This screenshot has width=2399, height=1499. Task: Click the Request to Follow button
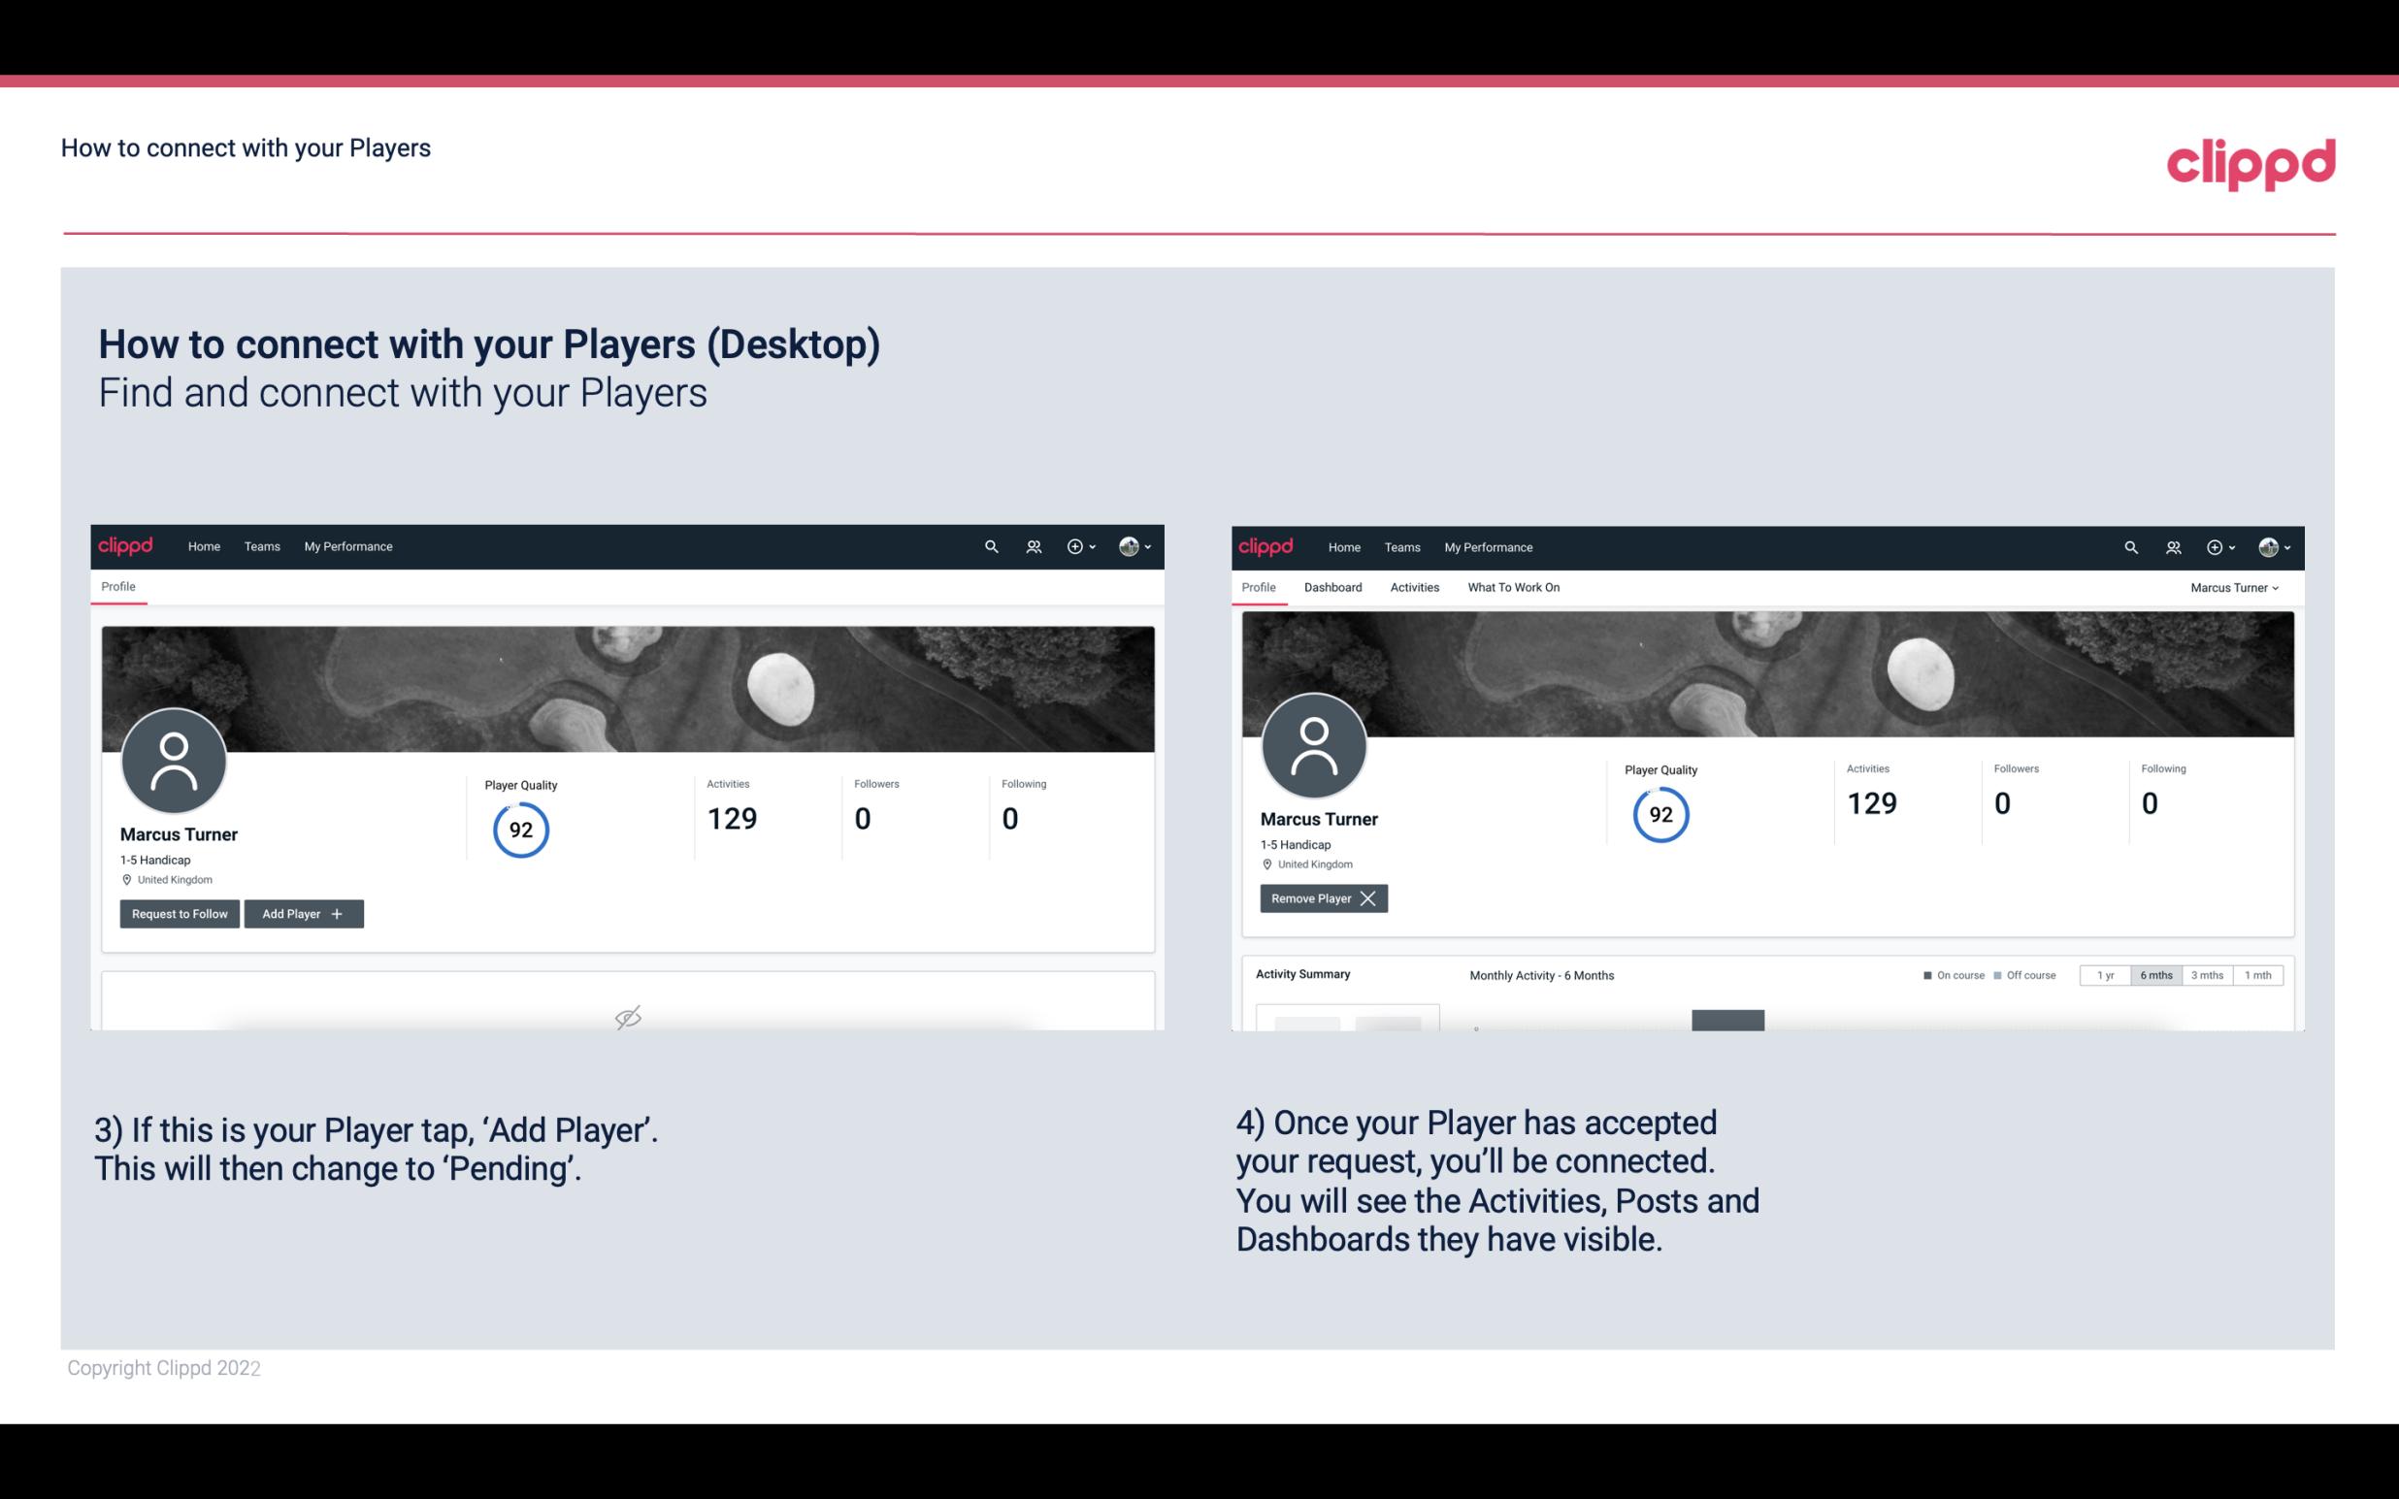[178, 912]
